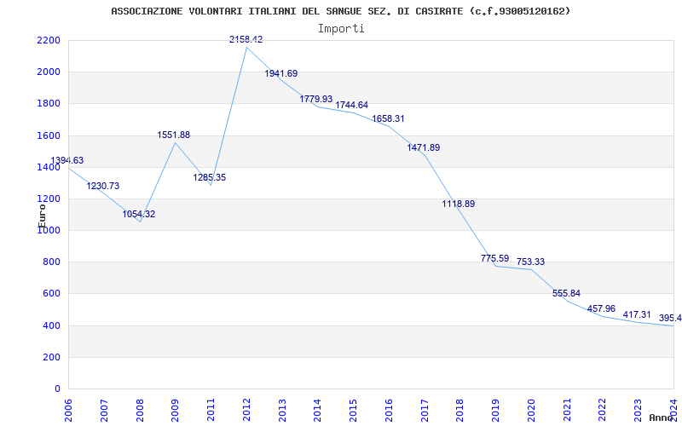Select the 1658.31 data label

pyautogui.click(x=388, y=118)
